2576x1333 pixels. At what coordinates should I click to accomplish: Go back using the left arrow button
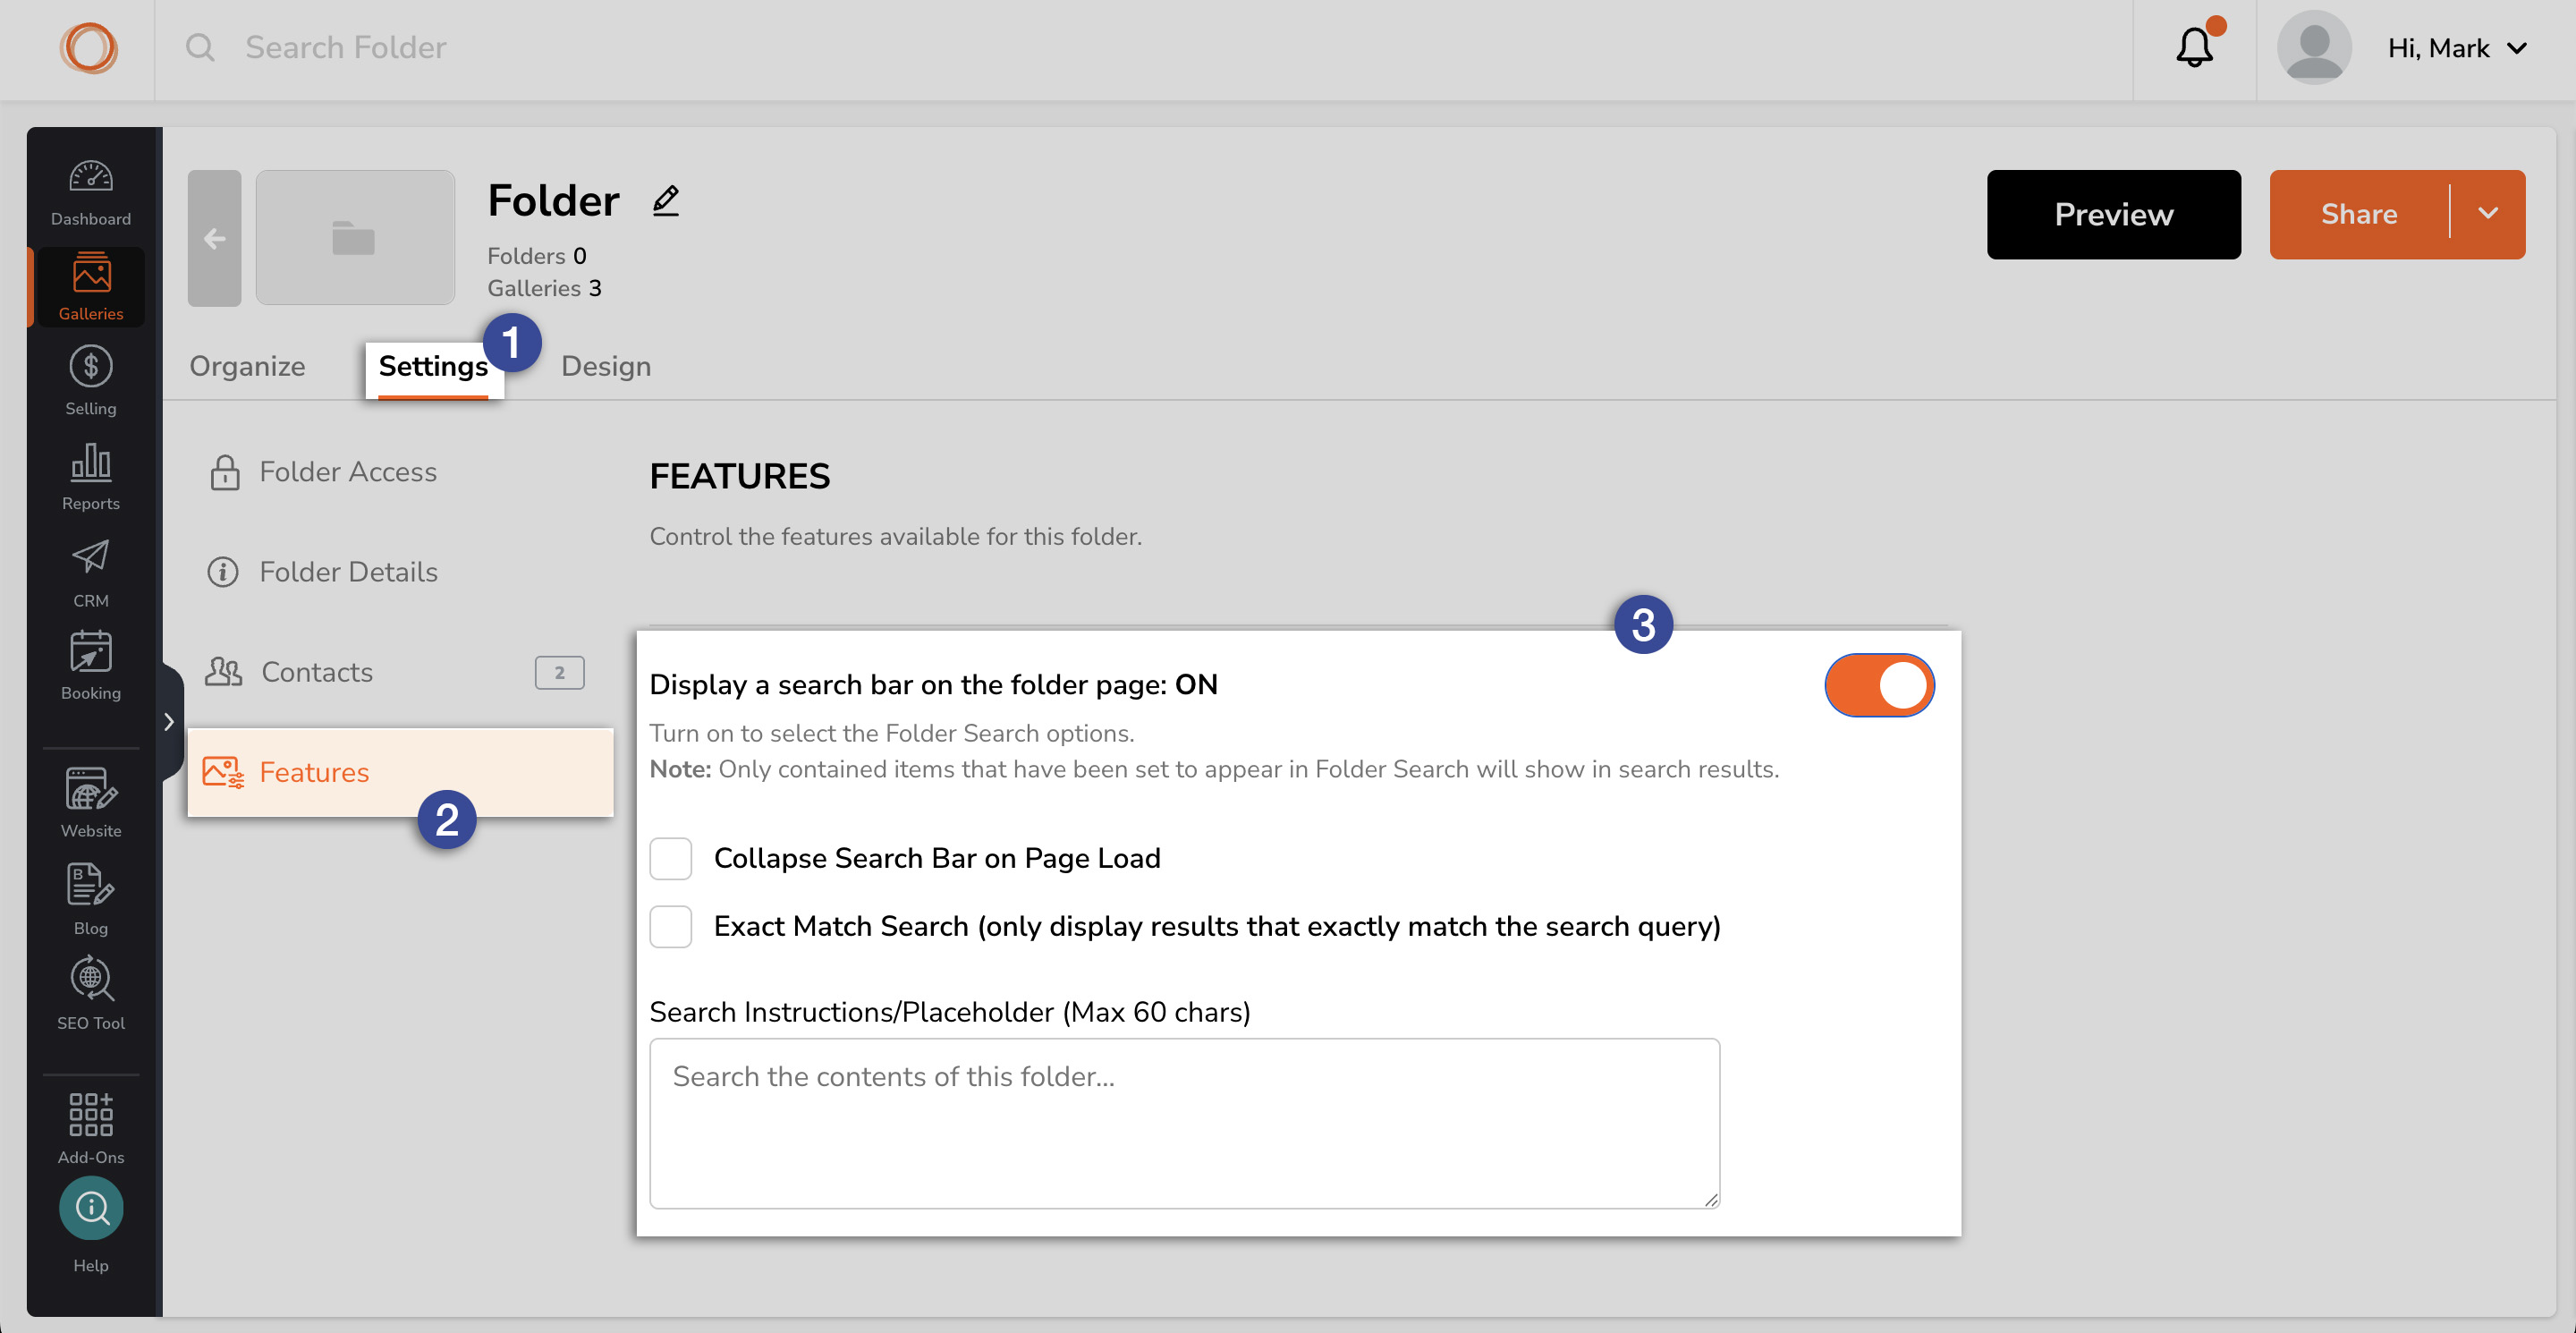click(x=214, y=238)
